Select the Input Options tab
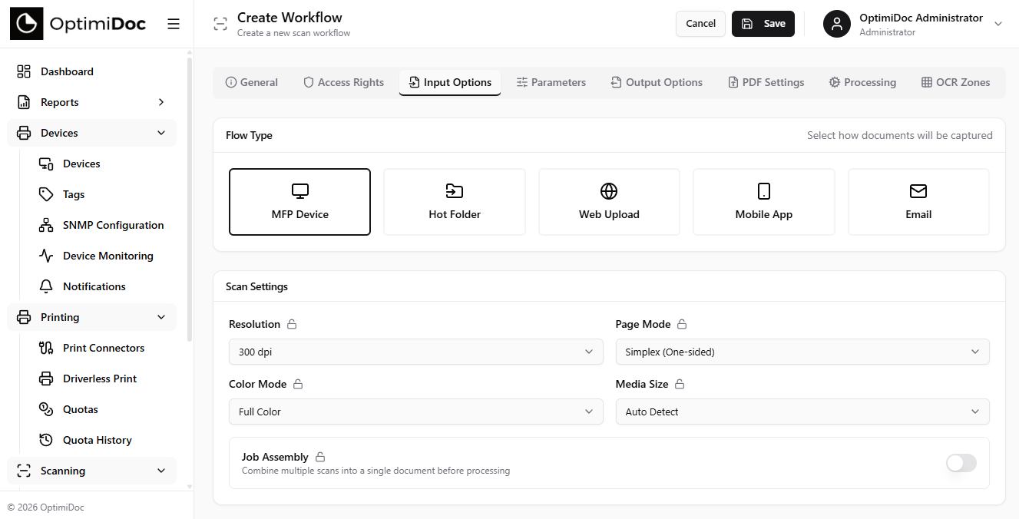Image resolution: width=1019 pixels, height=519 pixels. coord(450,82)
